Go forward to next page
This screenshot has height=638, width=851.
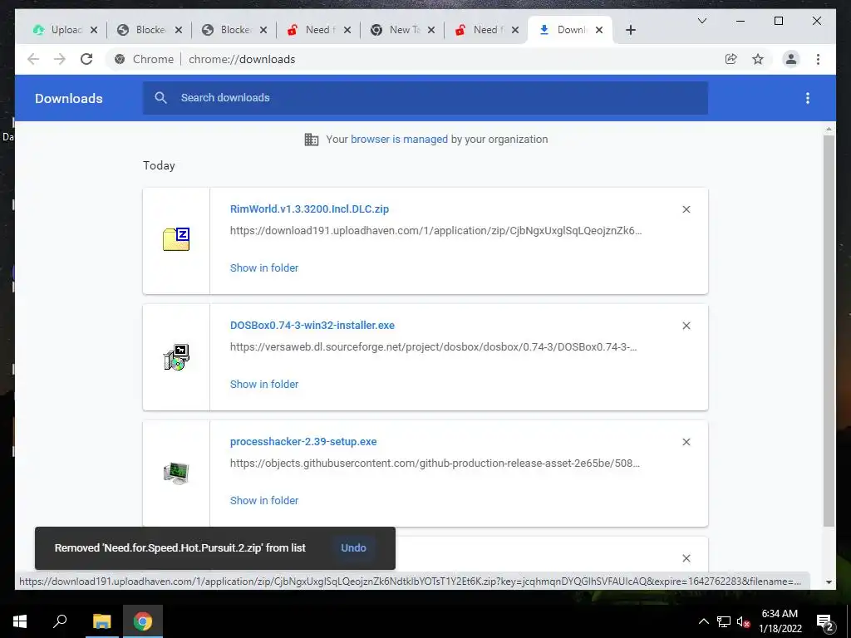tap(60, 59)
